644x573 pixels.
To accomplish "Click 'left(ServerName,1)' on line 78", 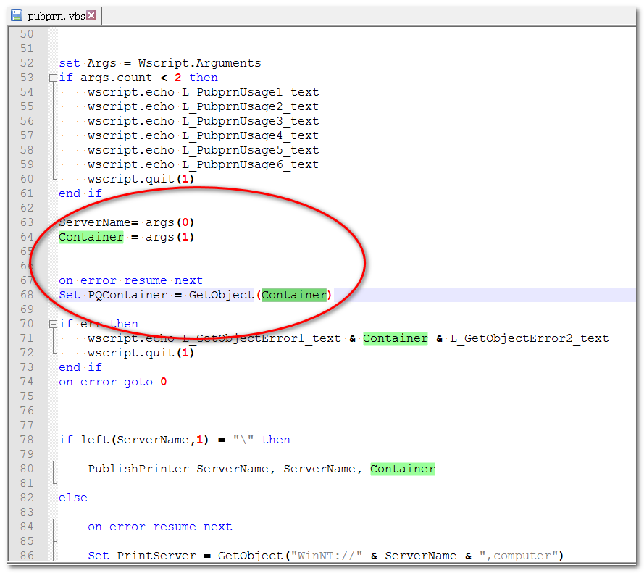I will (x=145, y=440).
